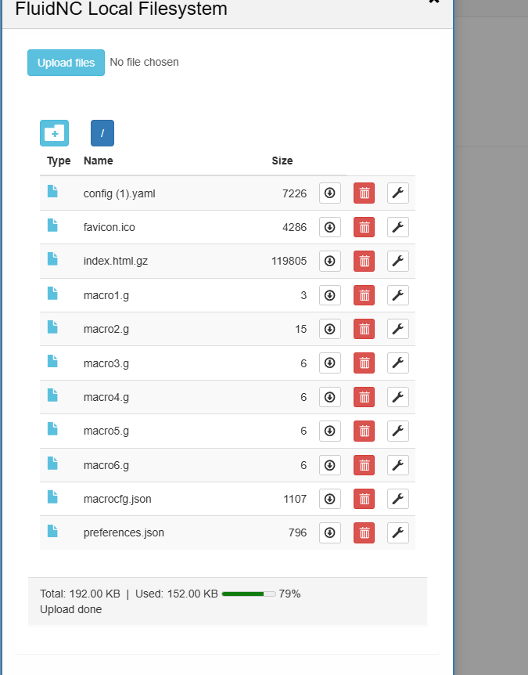Delete the macro2.g file
This screenshot has width=528, height=675.
coord(364,329)
